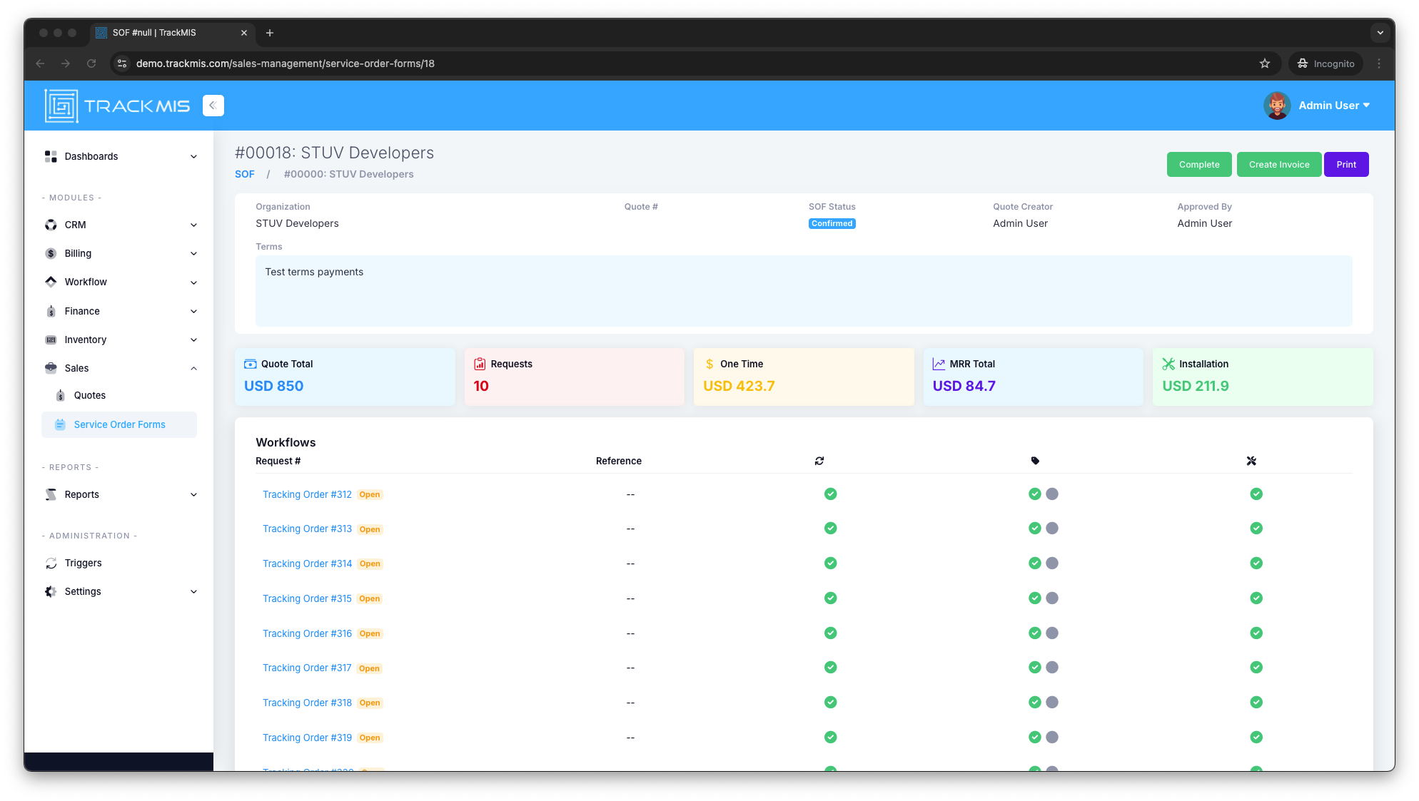The image size is (1419, 801).
Task: Click Create Invoice button
Action: click(x=1279, y=164)
